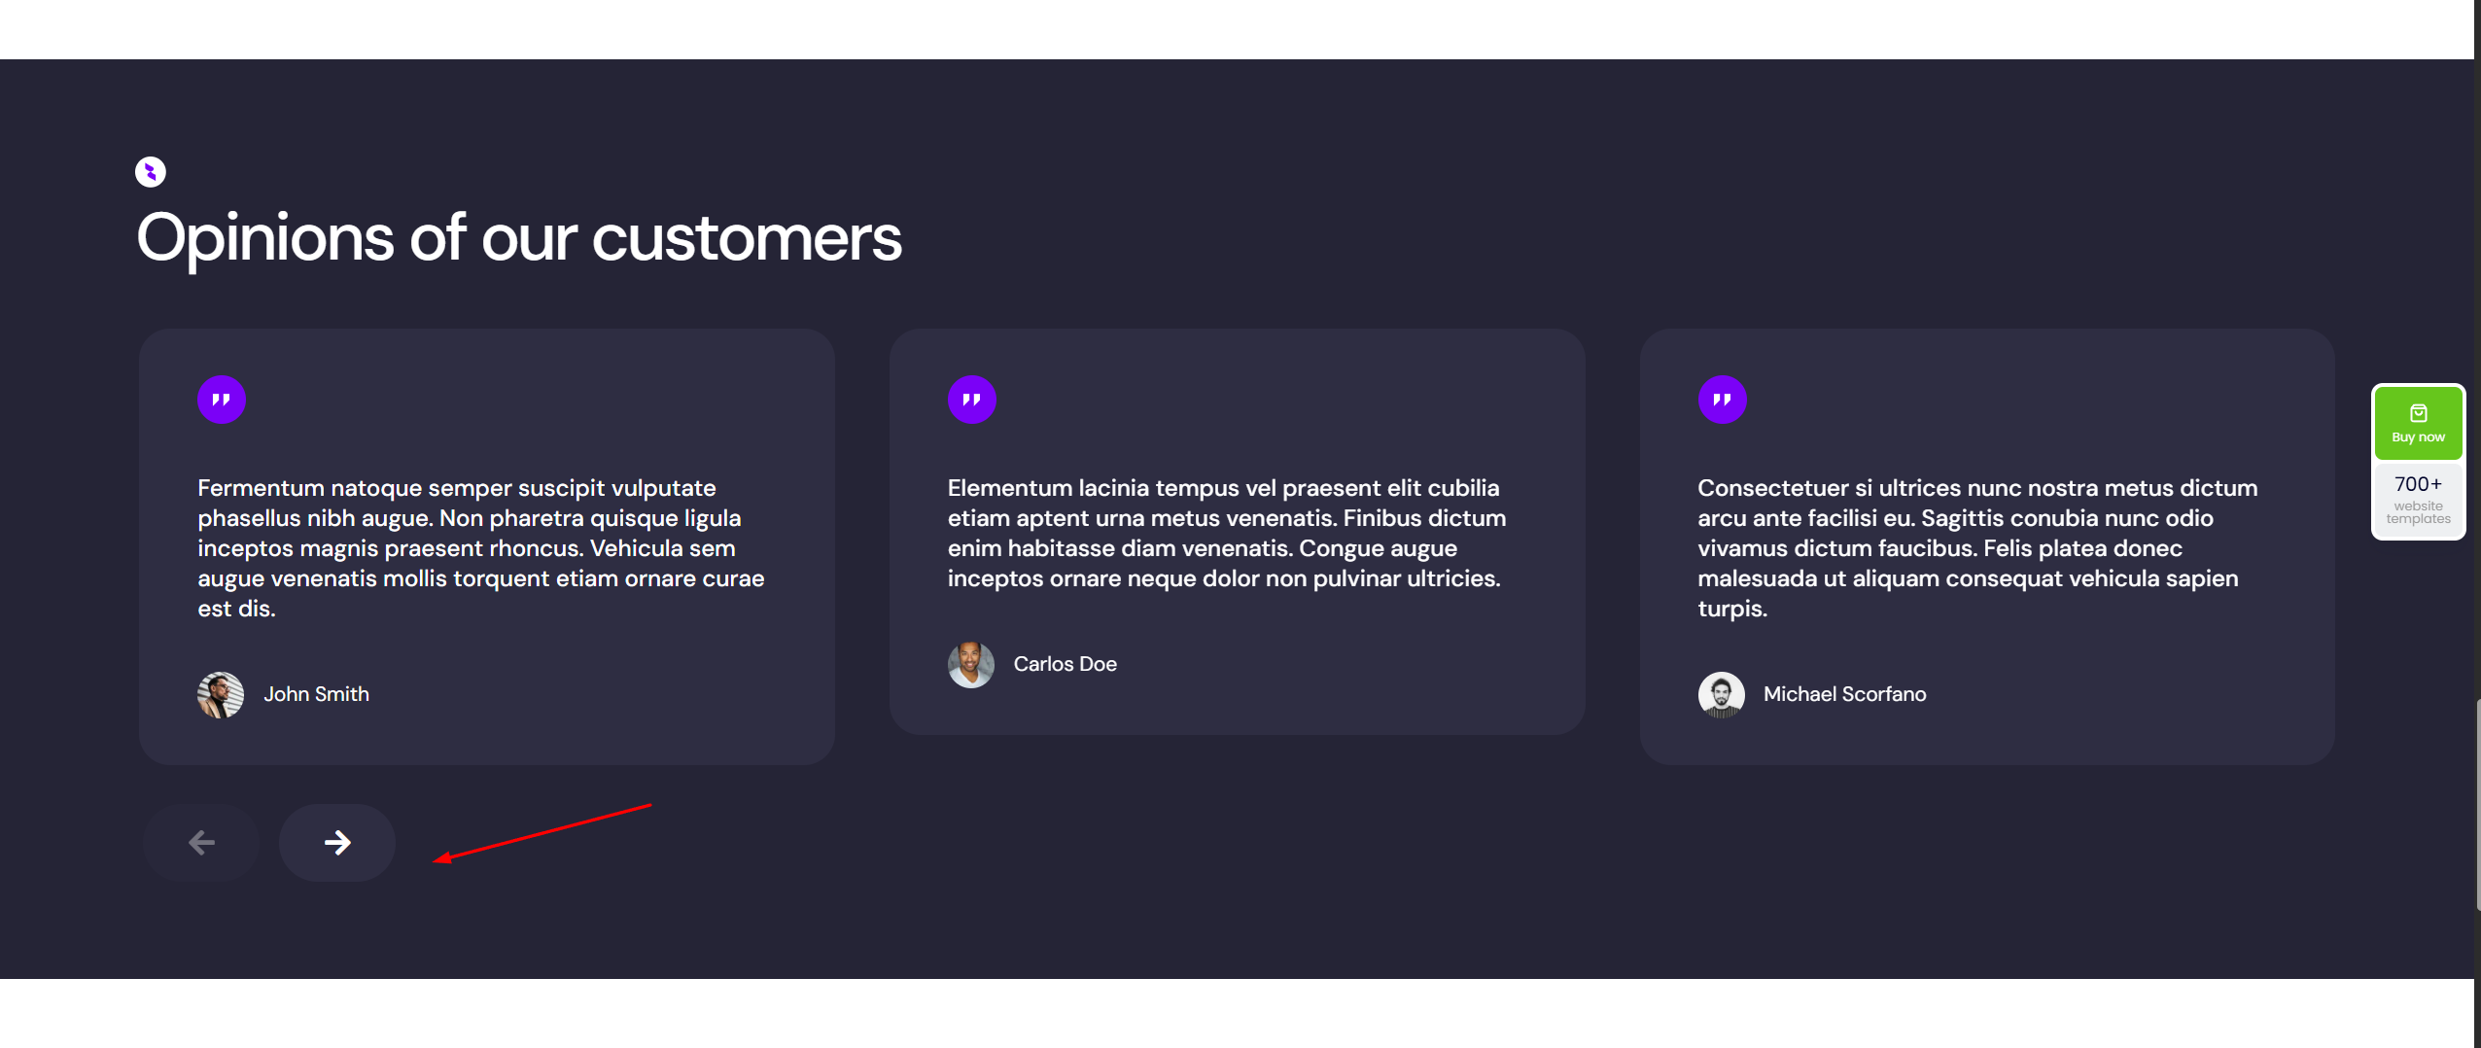Click John Smith's avatar photo
The width and height of the screenshot is (2481, 1048).
click(221, 694)
